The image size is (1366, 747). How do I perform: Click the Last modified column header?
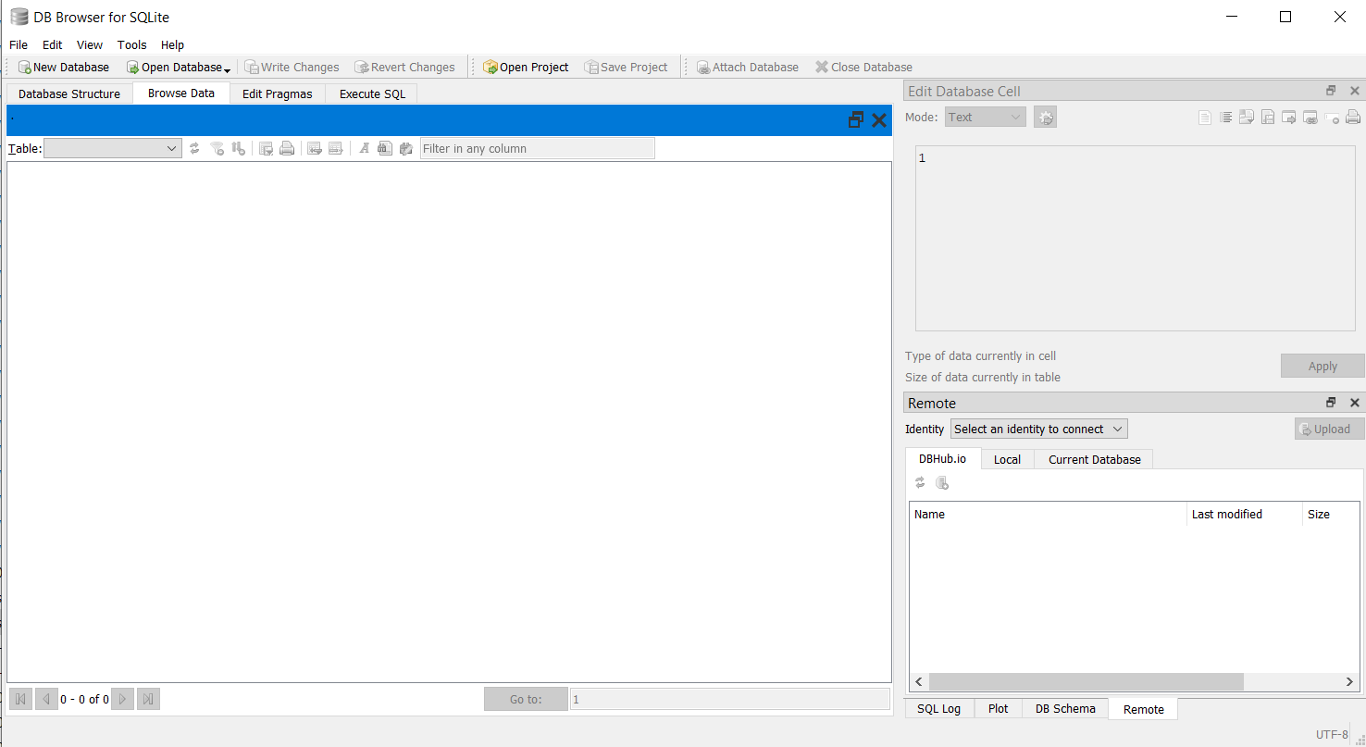click(1244, 514)
